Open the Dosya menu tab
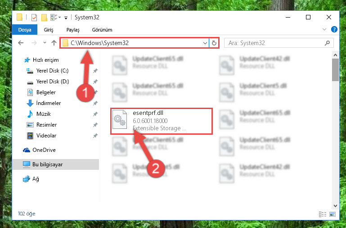Viewport: 346px width, 228px height. [x=25, y=30]
